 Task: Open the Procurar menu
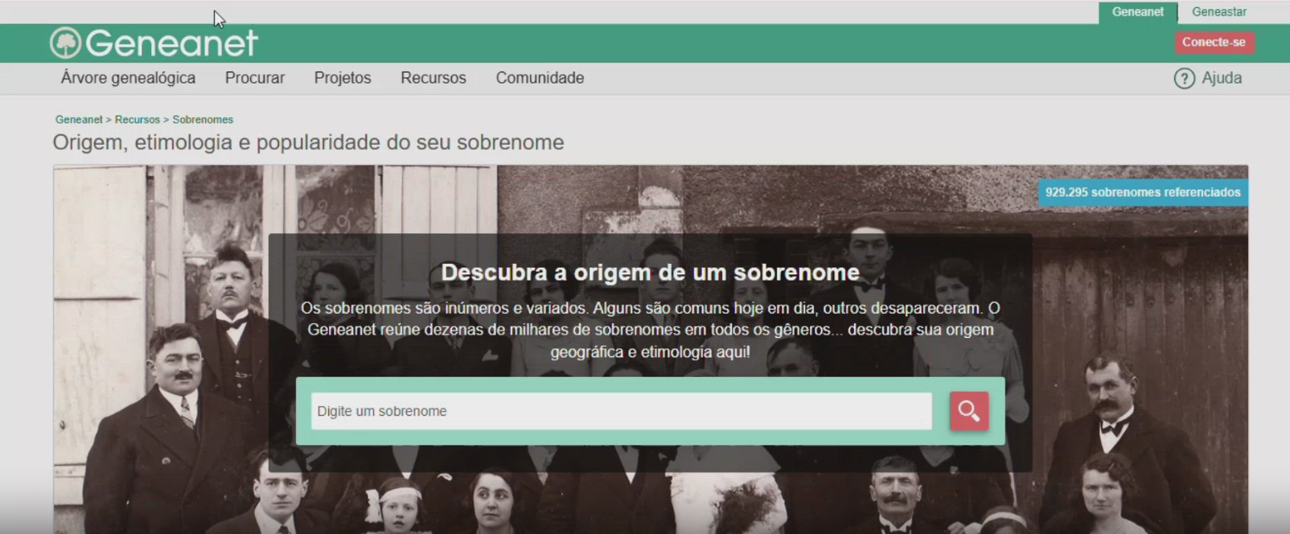click(x=255, y=78)
